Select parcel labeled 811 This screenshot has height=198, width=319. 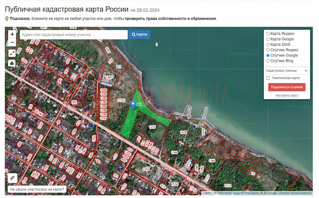point(119,67)
